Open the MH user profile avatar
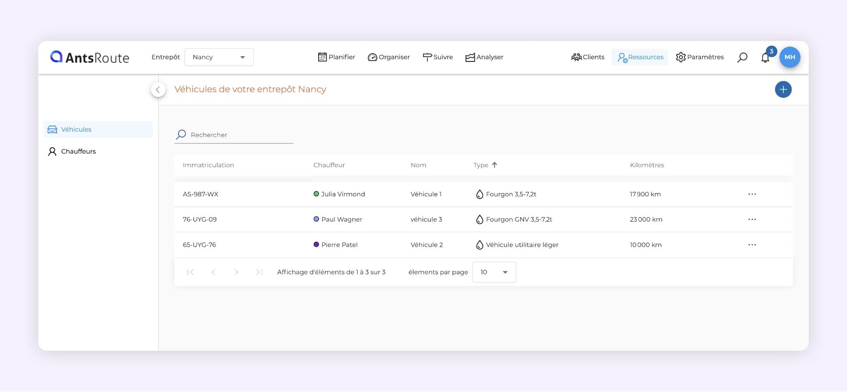This screenshot has height=392, width=847. [x=790, y=57]
